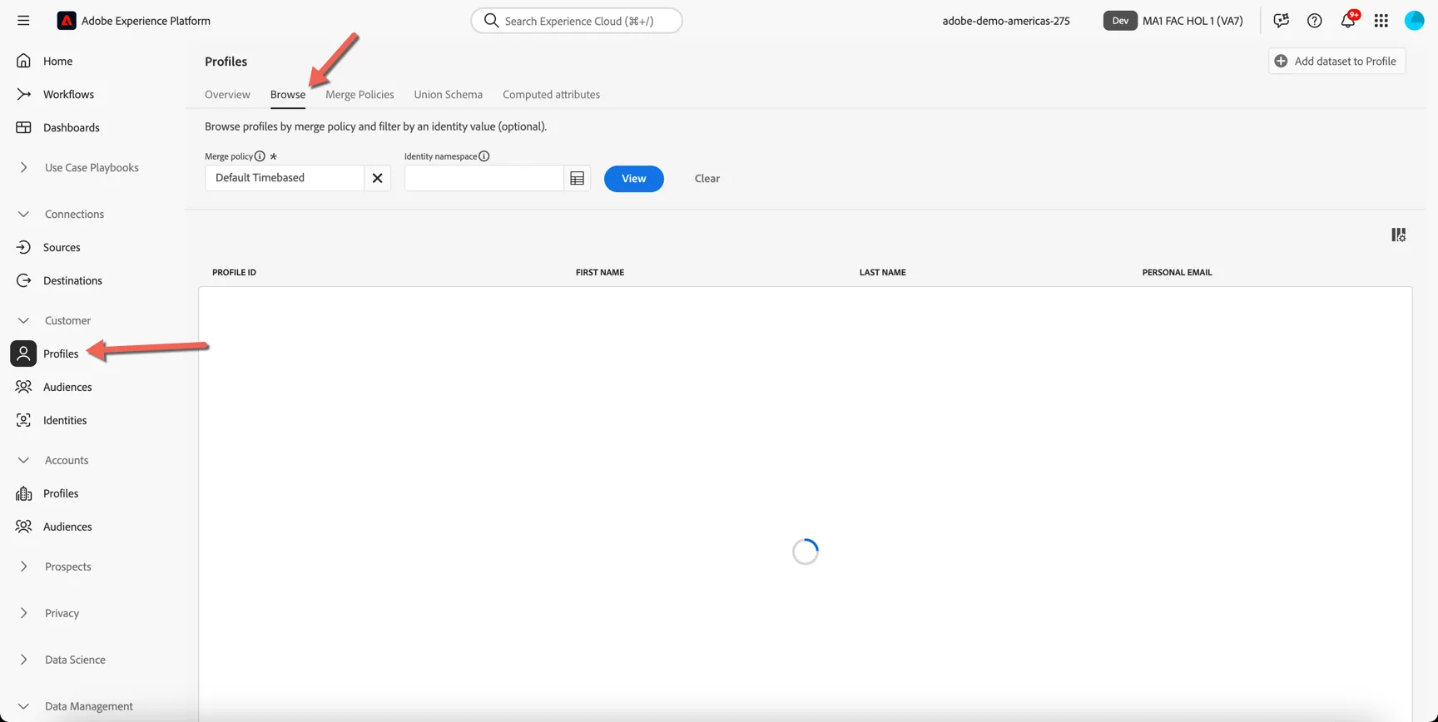Open the Help question mark icon
Viewport: 1438px width, 722px height.
(1314, 21)
